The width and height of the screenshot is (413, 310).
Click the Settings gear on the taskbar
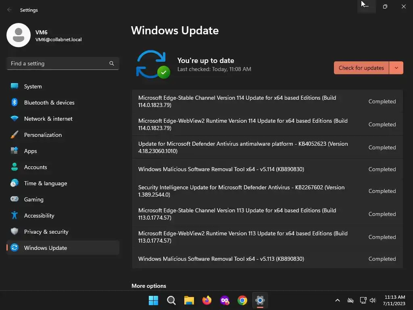[x=260, y=300]
